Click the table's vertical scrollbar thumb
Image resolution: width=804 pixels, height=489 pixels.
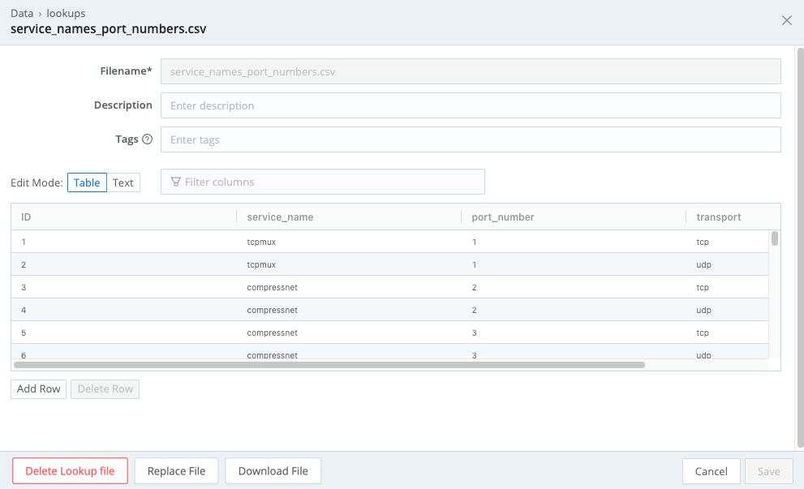(775, 238)
